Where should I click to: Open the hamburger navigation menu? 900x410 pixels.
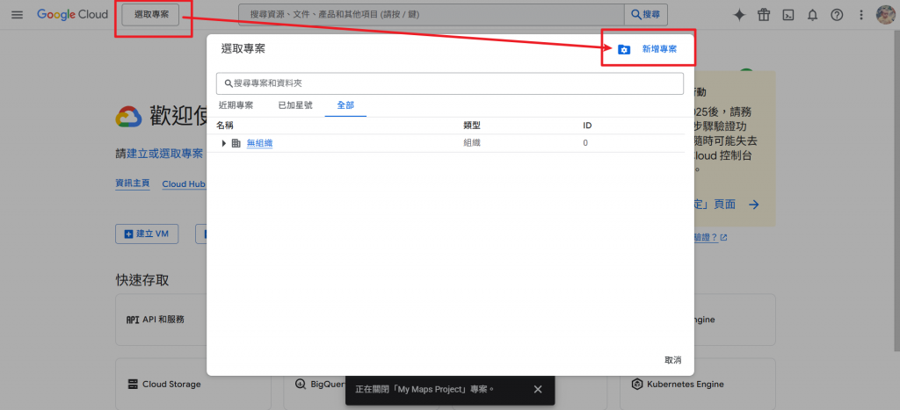[18, 15]
